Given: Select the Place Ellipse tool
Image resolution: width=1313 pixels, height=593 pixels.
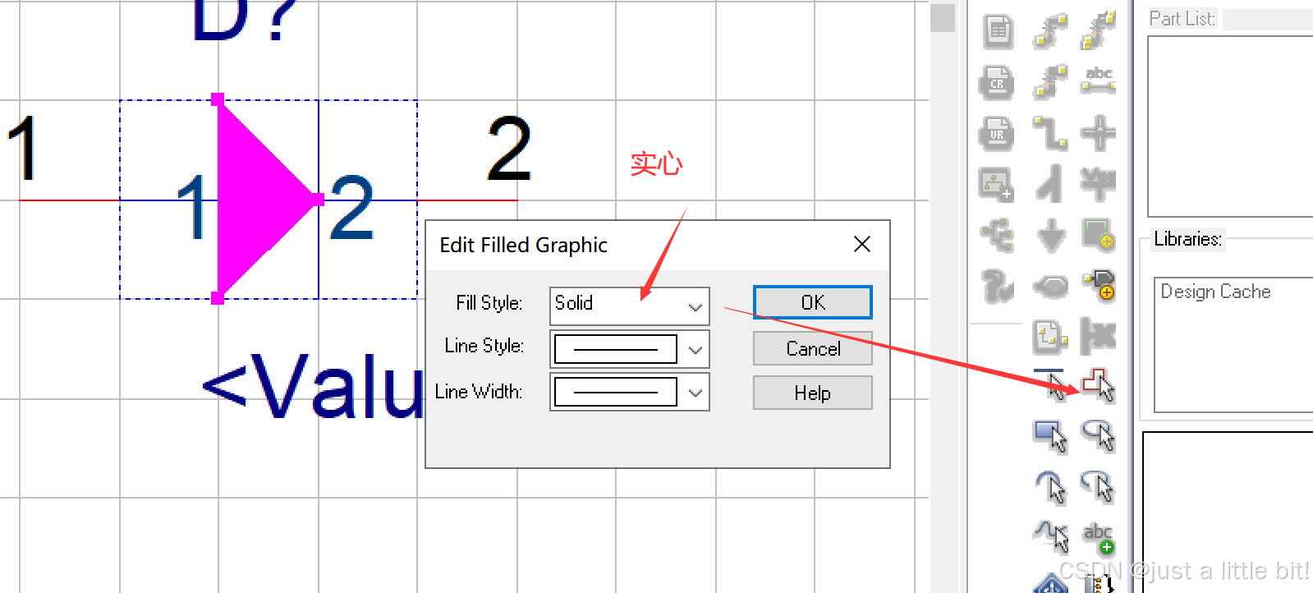Looking at the screenshot, I should click(1098, 435).
